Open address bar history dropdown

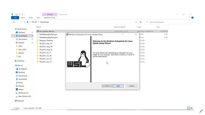pos(136,22)
